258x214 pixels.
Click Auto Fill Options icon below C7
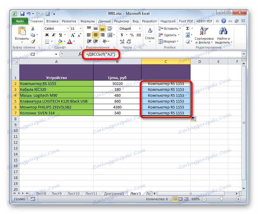[194, 119]
